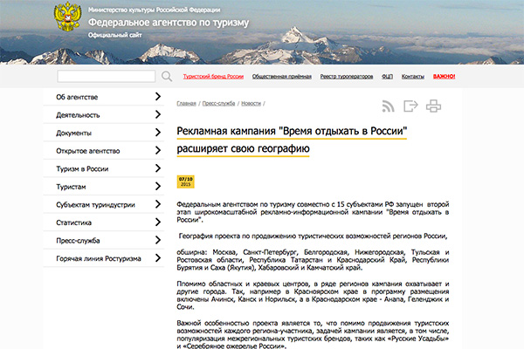
Task: Select Горячая линия Ростуризма menu item
Action: click(x=104, y=258)
